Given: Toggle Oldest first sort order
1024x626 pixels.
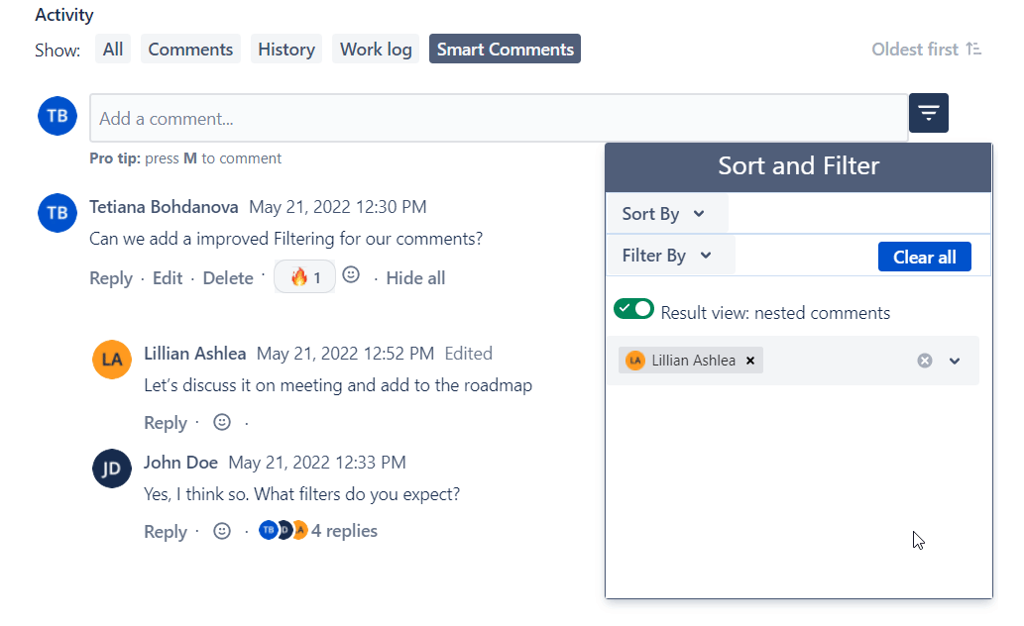Looking at the screenshot, I should (x=926, y=50).
